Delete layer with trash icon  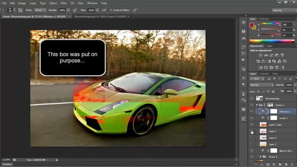click(x=292, y=165)
